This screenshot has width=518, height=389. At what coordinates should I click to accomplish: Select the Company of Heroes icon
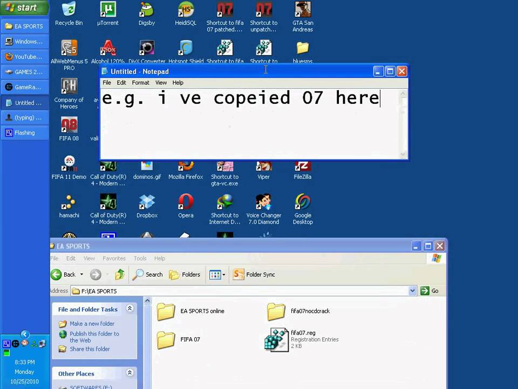point(69,93)
